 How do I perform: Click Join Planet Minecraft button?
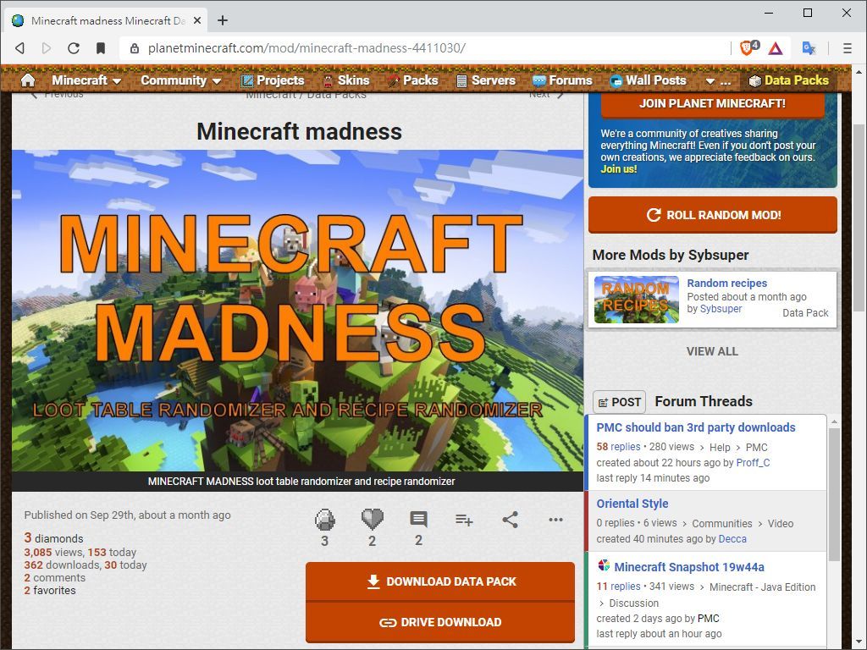712,104
